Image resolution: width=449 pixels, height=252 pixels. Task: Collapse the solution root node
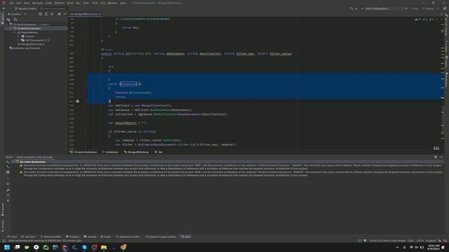click(7, 24)
